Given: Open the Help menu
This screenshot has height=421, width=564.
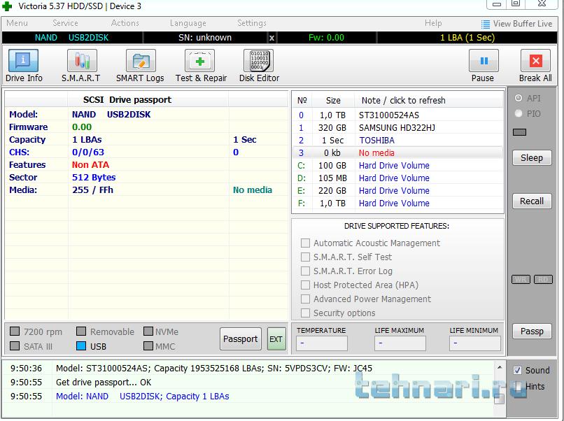Looking at the screenshot, I should pos(433,23).
